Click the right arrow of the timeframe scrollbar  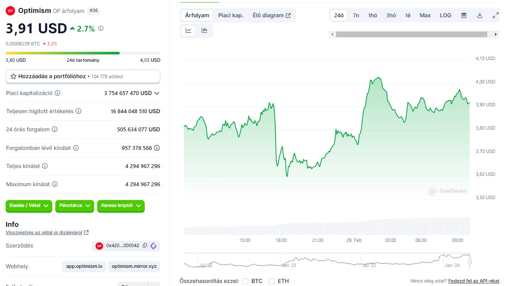point(495,35)
